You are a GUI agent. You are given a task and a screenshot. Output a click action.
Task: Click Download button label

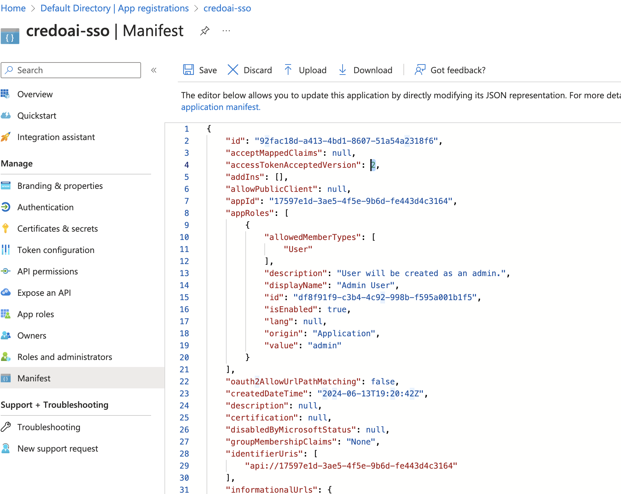[x=373, y=70]
